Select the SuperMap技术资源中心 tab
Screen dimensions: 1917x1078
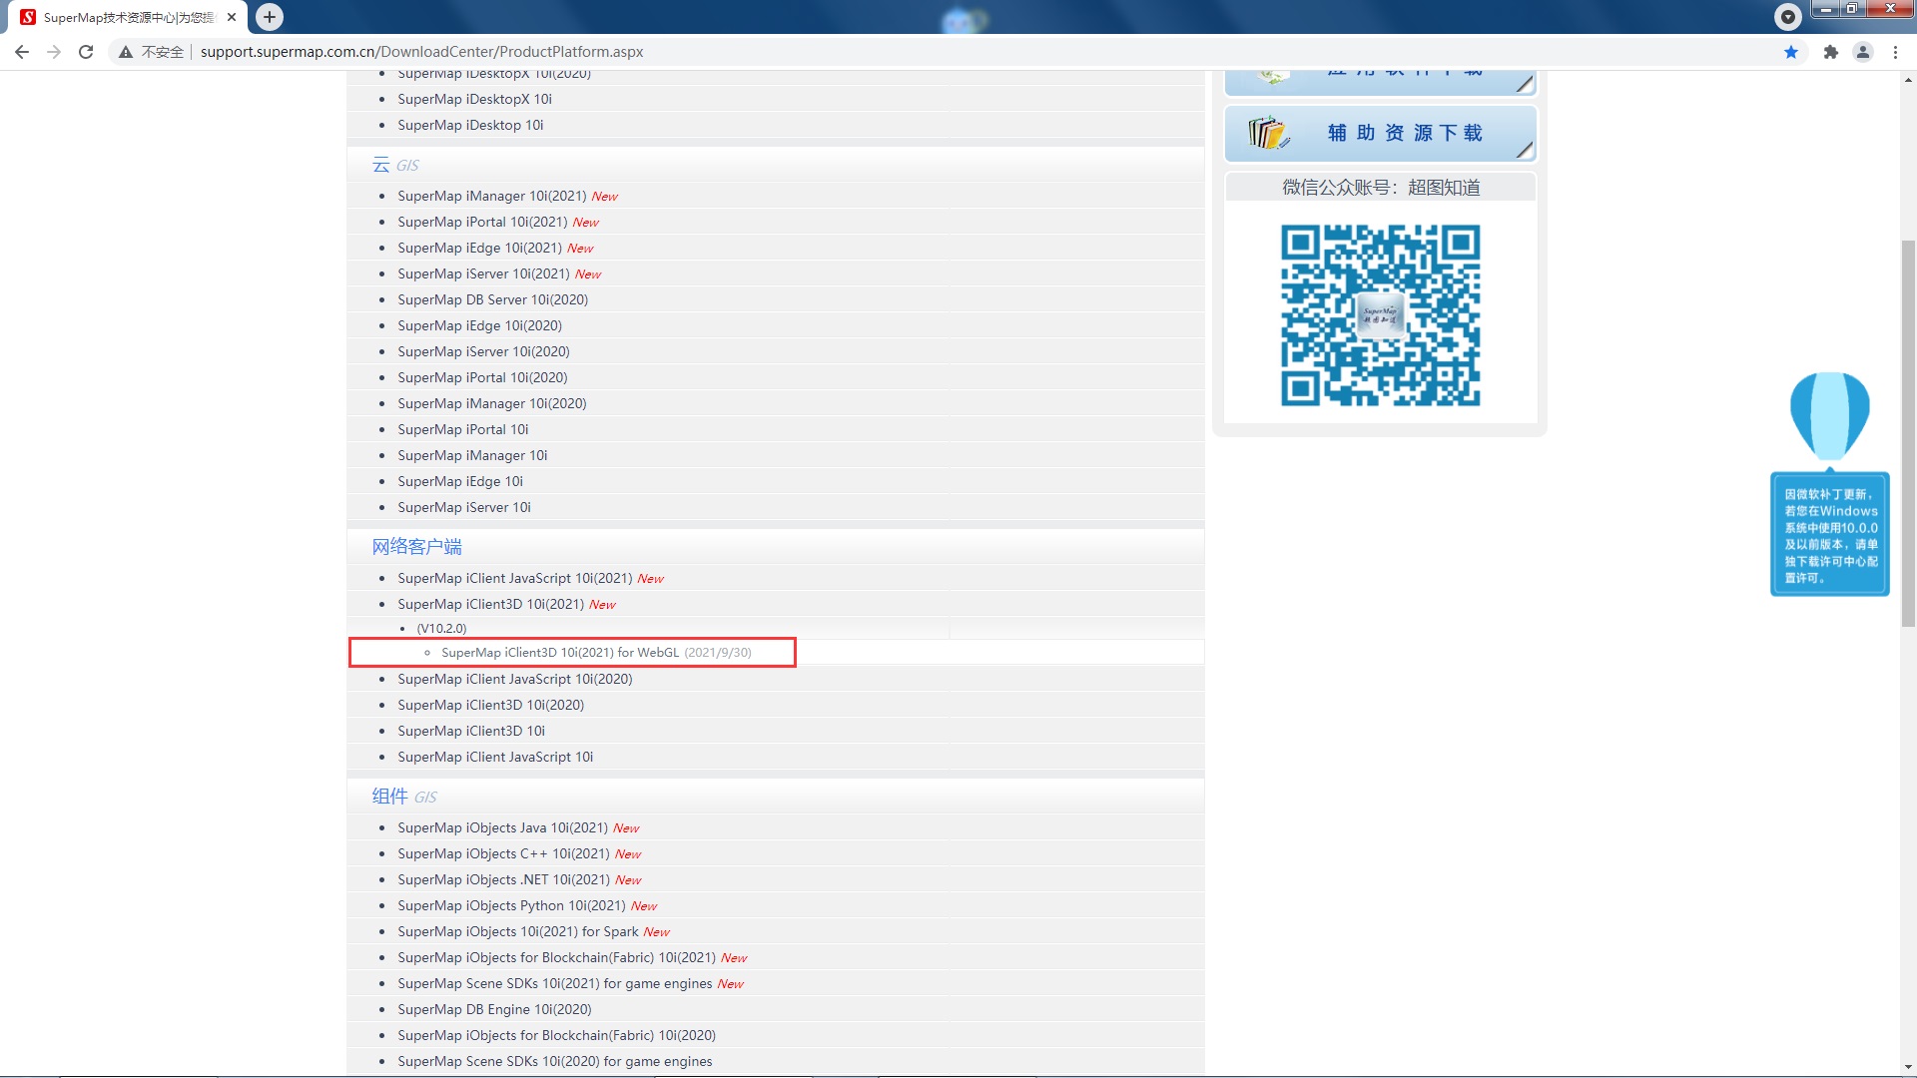point(129,17)
